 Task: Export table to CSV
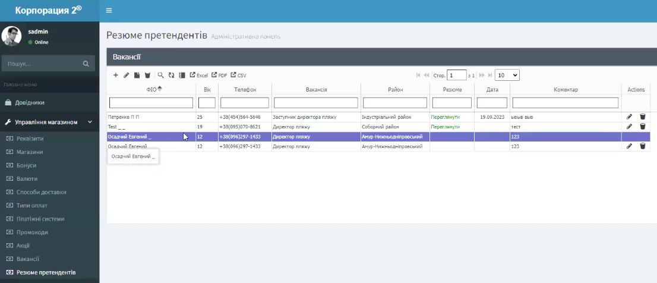pos(238,76)
